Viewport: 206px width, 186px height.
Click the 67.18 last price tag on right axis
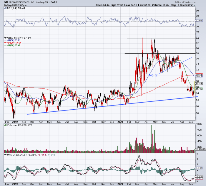[199, 83]
